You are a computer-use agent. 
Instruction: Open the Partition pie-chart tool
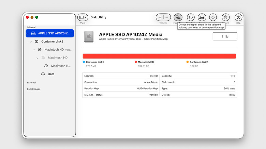(191, 17)
